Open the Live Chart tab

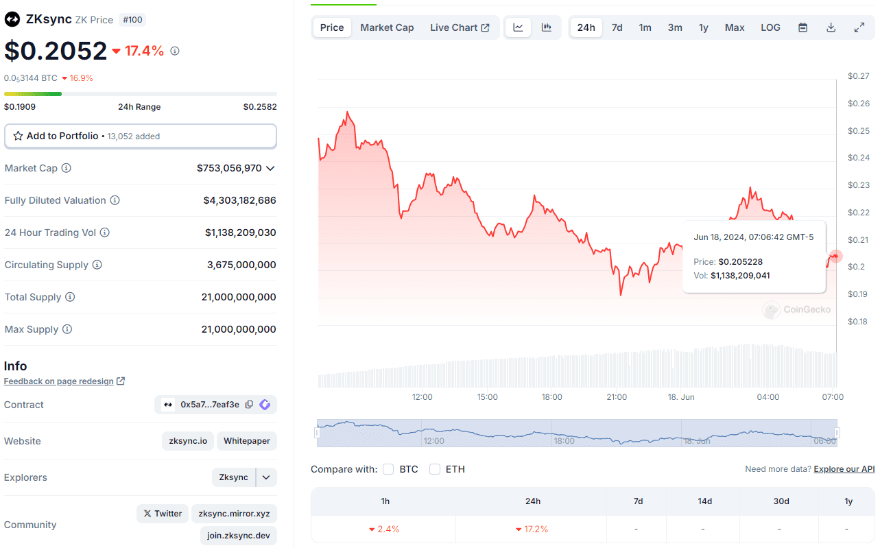(460, 27)
